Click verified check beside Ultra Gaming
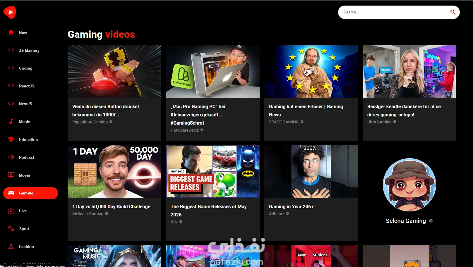The image size is (473, 267). point(395,122)
